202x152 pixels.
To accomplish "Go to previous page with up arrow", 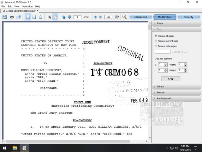I will tap(64, 17).
